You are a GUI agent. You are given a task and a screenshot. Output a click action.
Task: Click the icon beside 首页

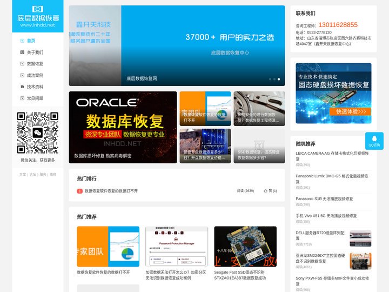pyautogui.click(x=22, y=41)
